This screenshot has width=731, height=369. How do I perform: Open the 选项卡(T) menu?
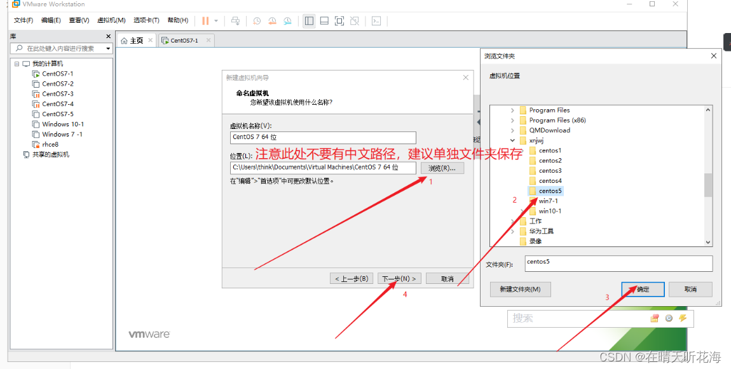pos(146,20)
